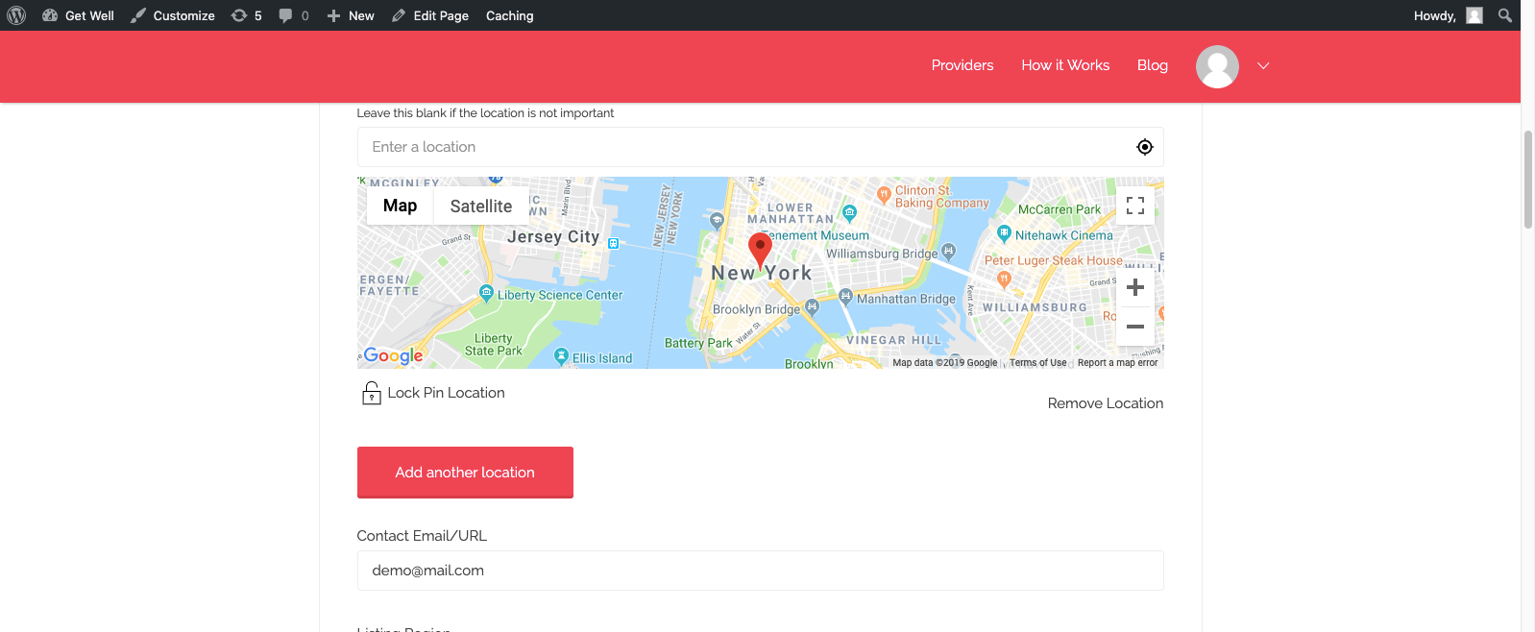Click the user avatar in header
Image resolution: width=1535 pixels, height=632 pixels.
(x=1217, y=66)
